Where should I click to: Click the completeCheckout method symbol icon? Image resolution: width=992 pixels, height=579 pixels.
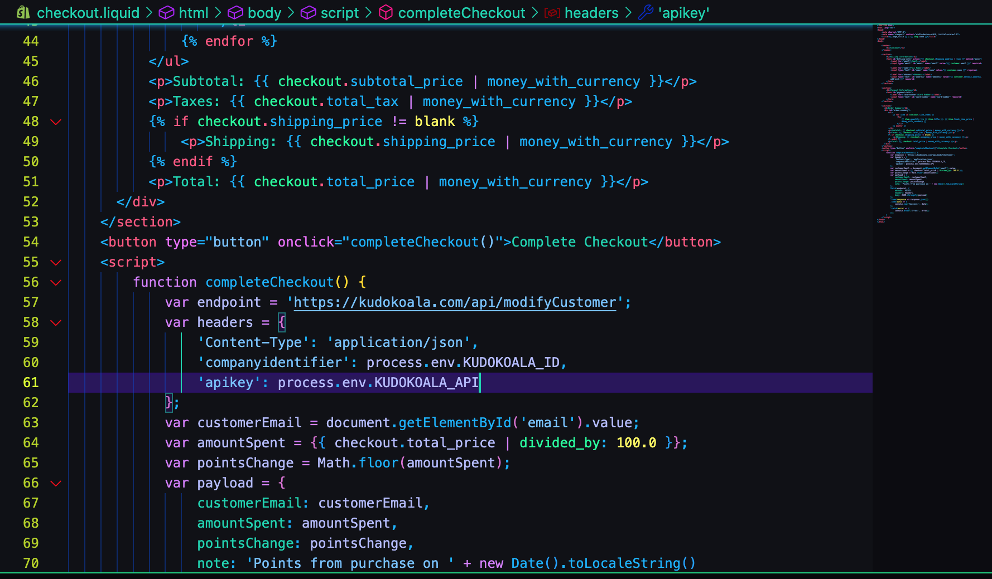coord(386,12)
